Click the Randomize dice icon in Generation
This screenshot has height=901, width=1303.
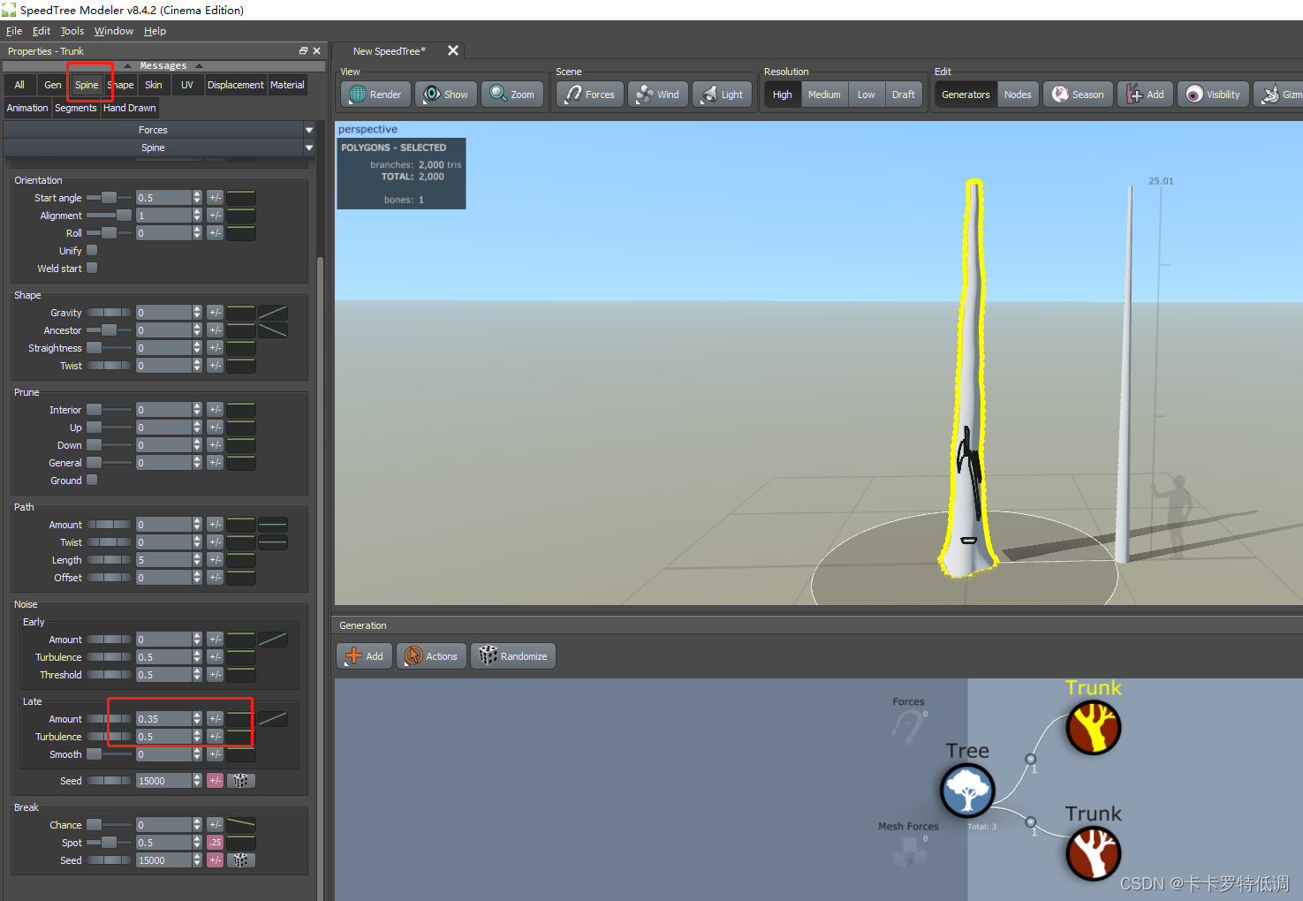(x=488, y=655)
